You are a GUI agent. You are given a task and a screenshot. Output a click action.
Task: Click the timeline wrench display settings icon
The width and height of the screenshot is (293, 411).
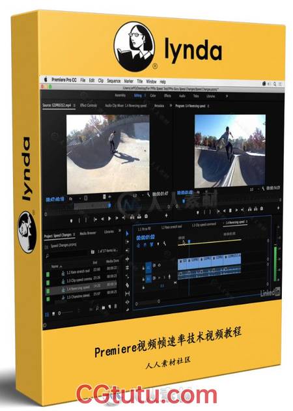coord(165,244)
